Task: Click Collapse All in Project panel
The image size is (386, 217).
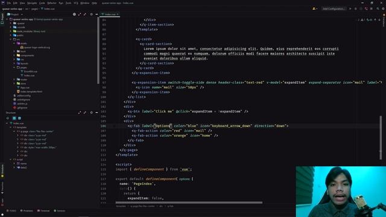Action: (85, 14)
